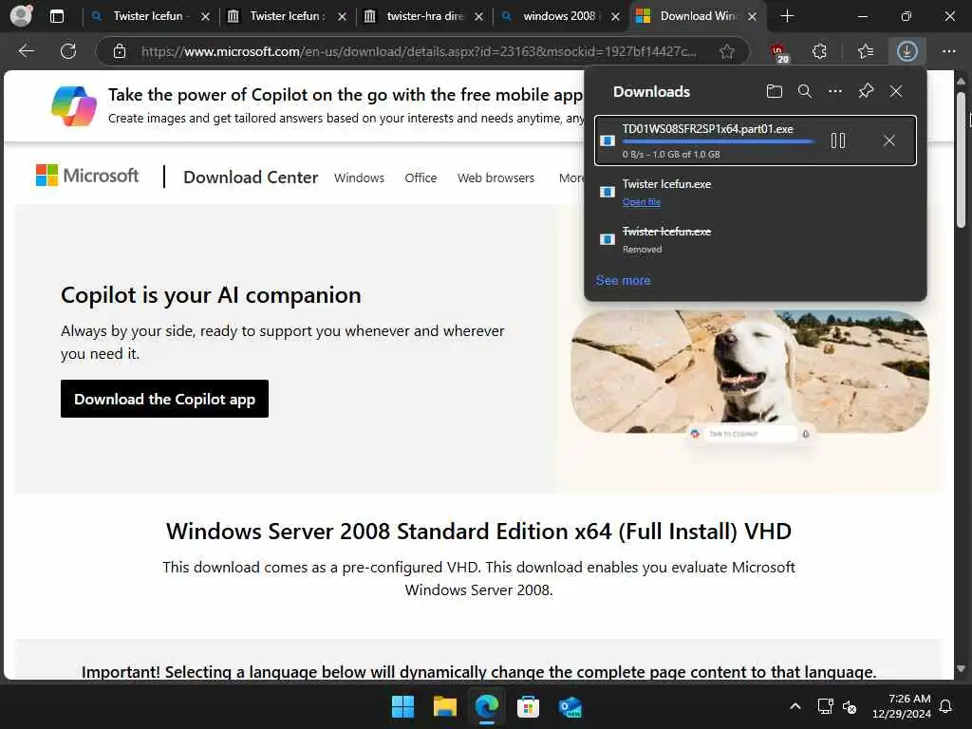972x729 pixels.
Task: Open Outlook from taskbar
Action: (570, 706)
